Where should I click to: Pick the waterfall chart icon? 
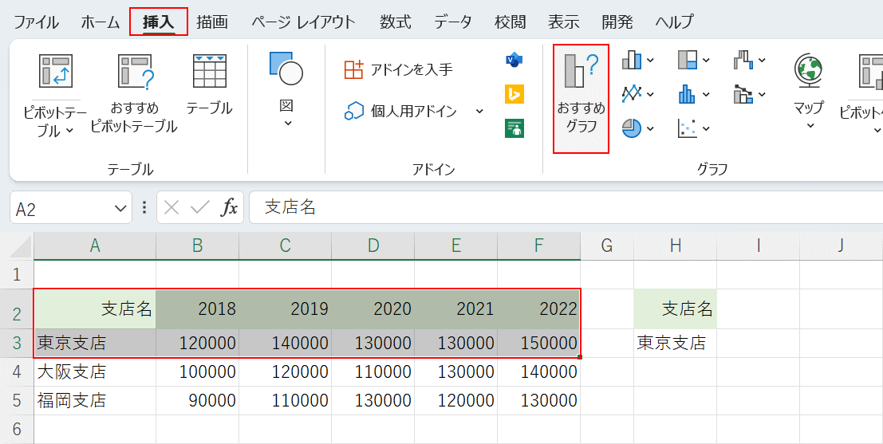tap(743, 60)
